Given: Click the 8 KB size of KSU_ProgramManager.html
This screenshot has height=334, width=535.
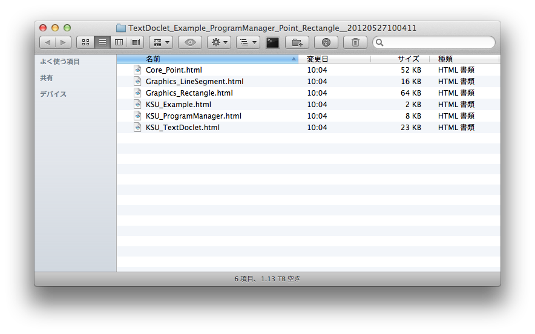Looking at the screenshot, I should pos(413,116).
